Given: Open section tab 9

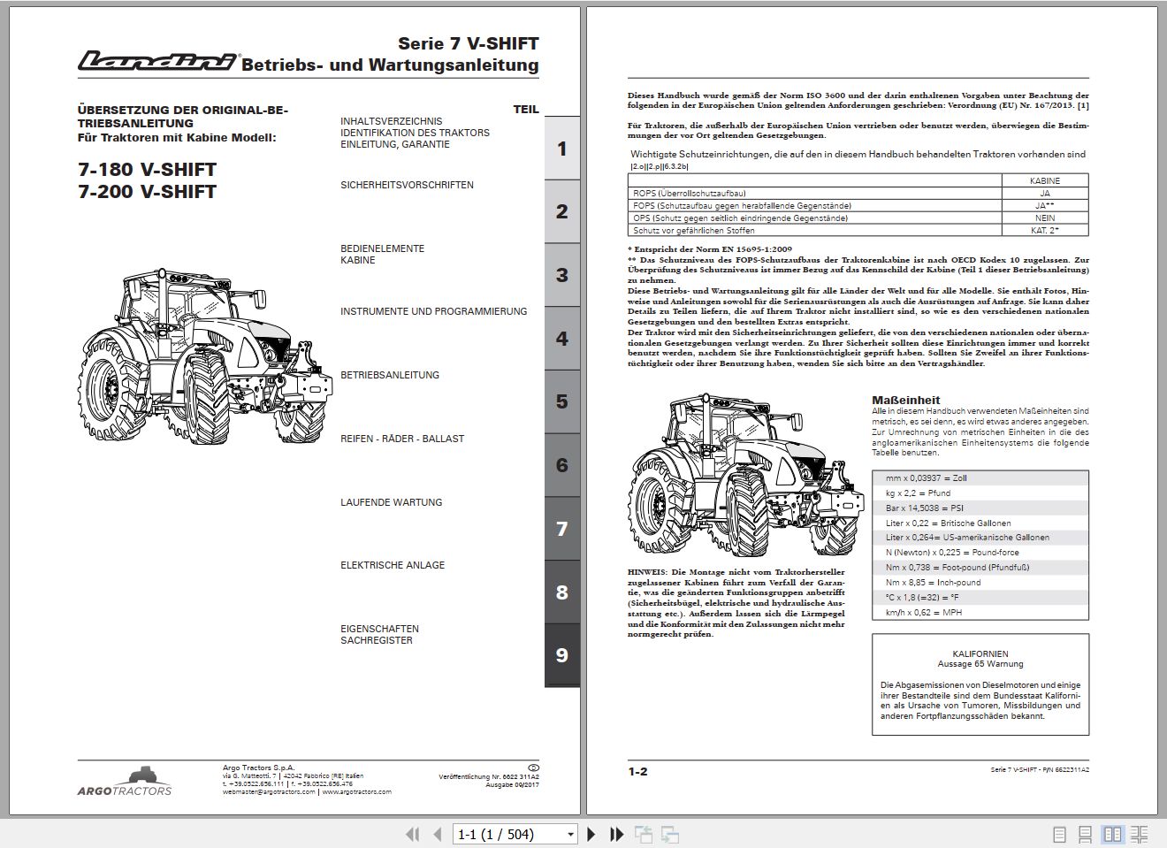Looking at the screenshot, I should (x=561, y=655).
